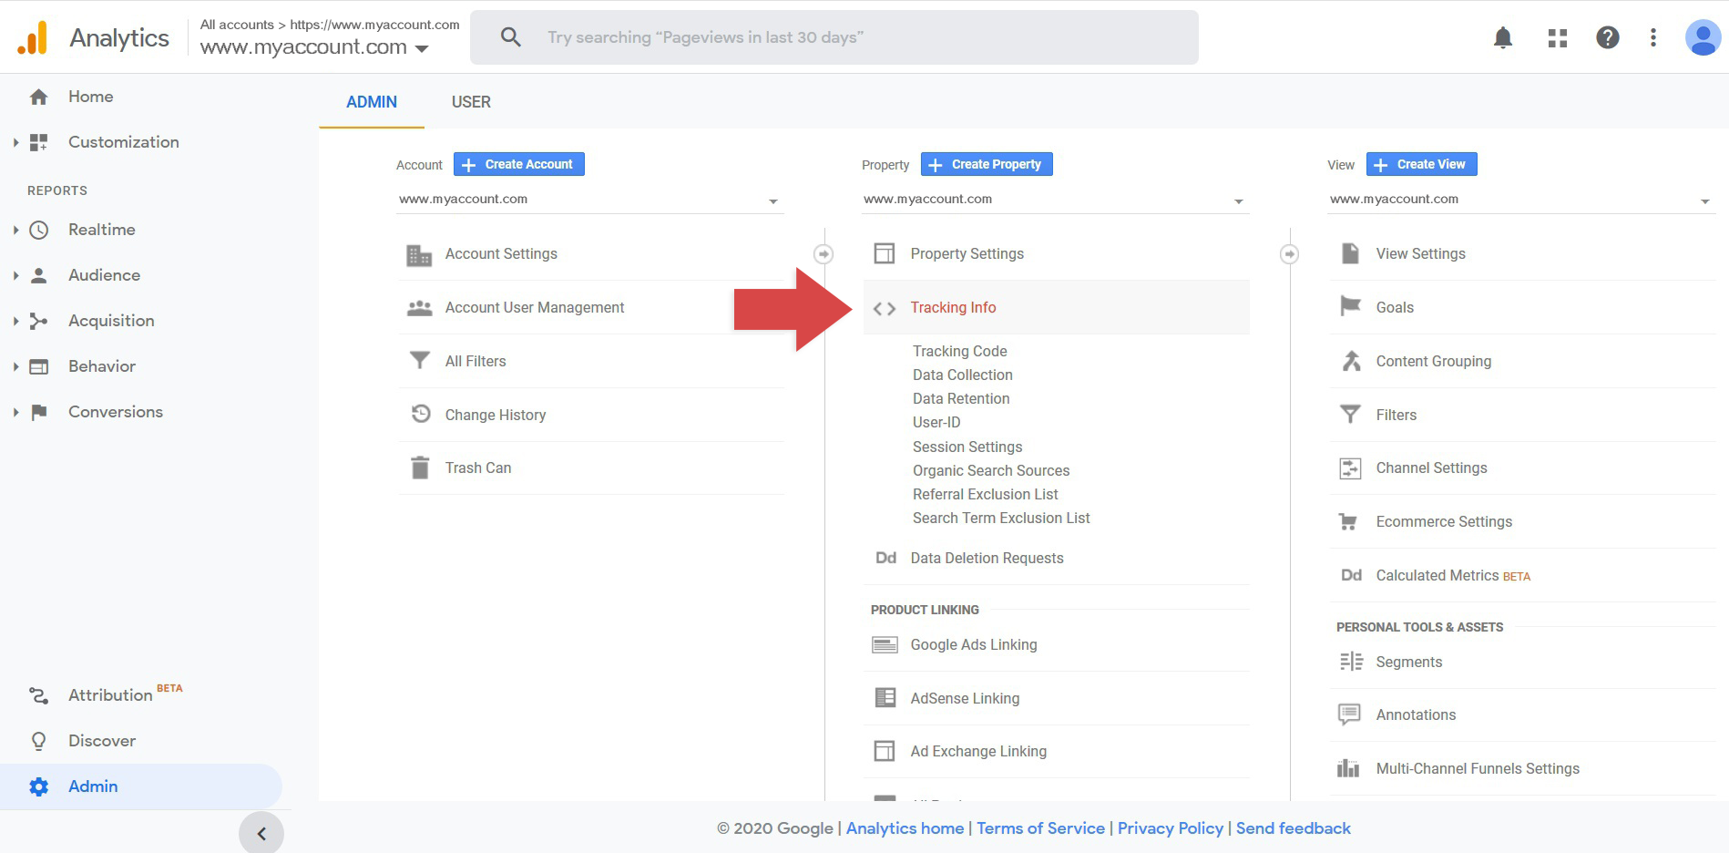The width and height of the screenshot is (1729, 853).
Task: Open the help question mark icon
Action: pos(1608,37)
